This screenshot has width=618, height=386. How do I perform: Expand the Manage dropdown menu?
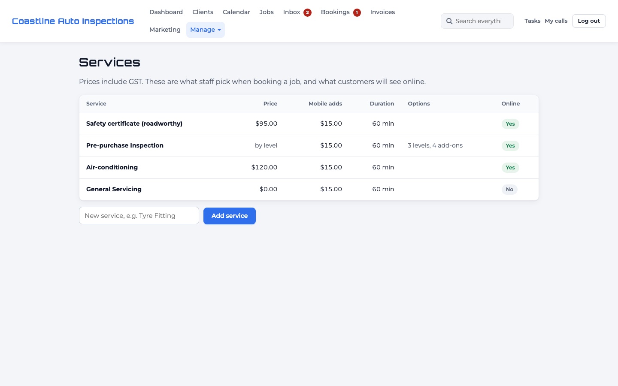pos(206,30)
